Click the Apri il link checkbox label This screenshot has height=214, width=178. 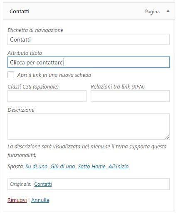pyautogui.click(x=54, y=75)
